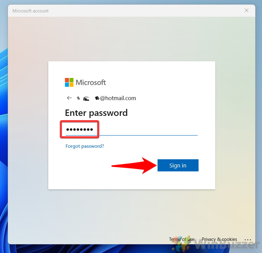Image resolution: width=262 pixels, height=253 pixels.
Task: Focus the password input field
Action: [131, 130]
